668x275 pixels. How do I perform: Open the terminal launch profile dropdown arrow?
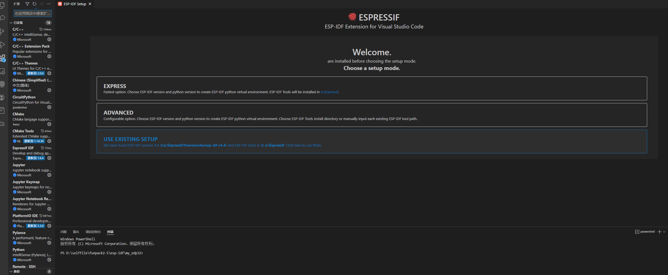click(x=664, y=232)
